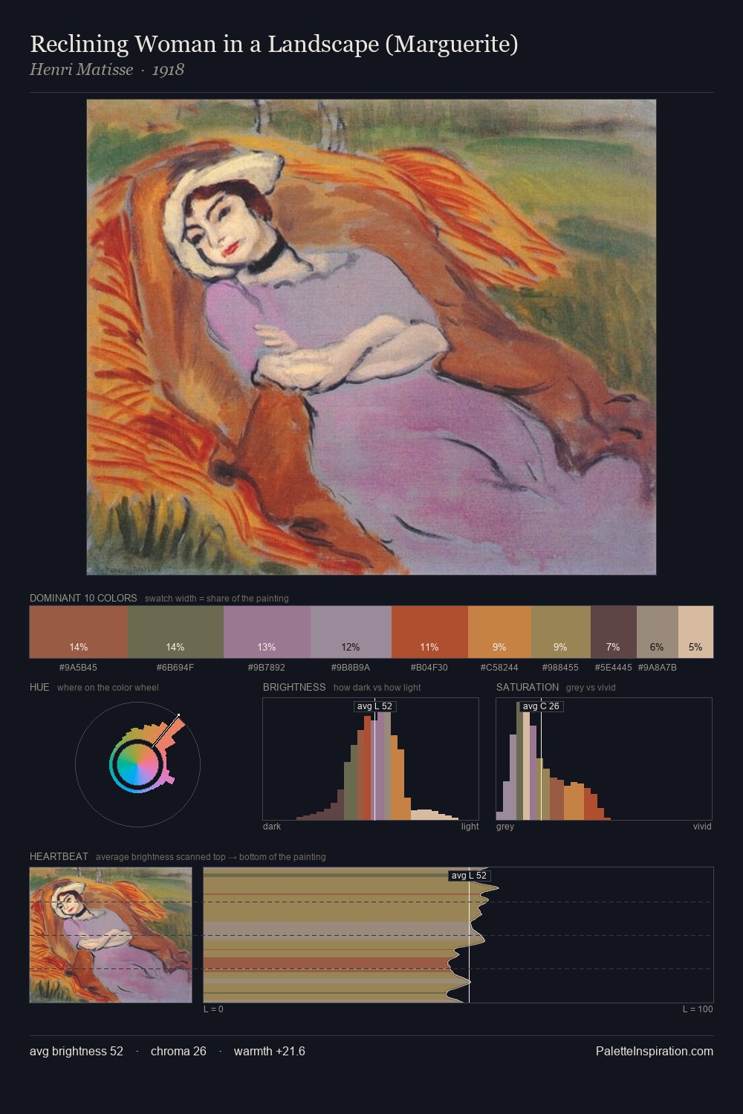Click 'how dark vs how light' caption
Screen dimensions: 743x1114
tap(377, 687)
